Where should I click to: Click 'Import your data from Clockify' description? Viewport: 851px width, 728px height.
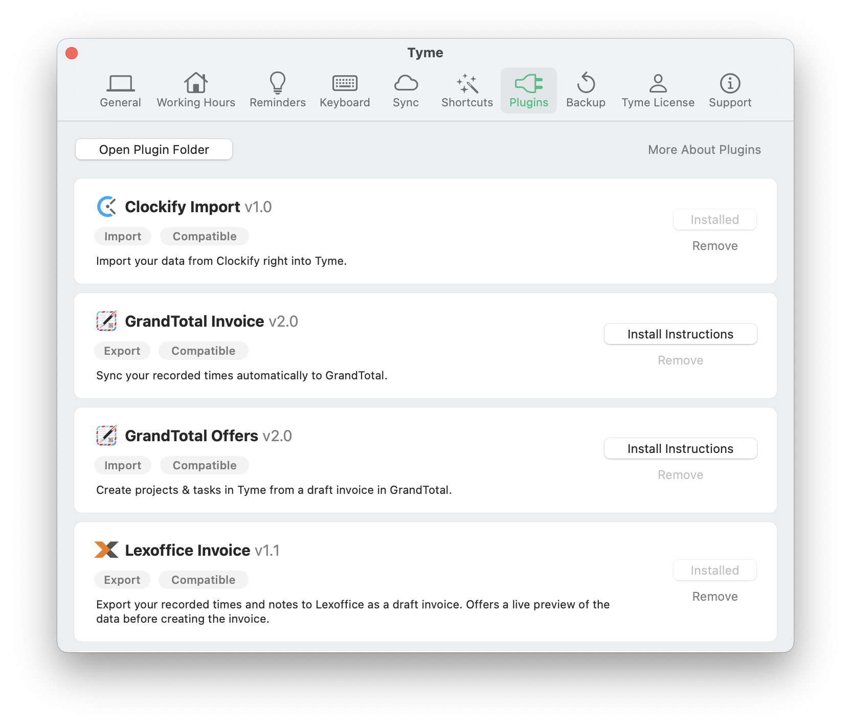tap(221, 261)
